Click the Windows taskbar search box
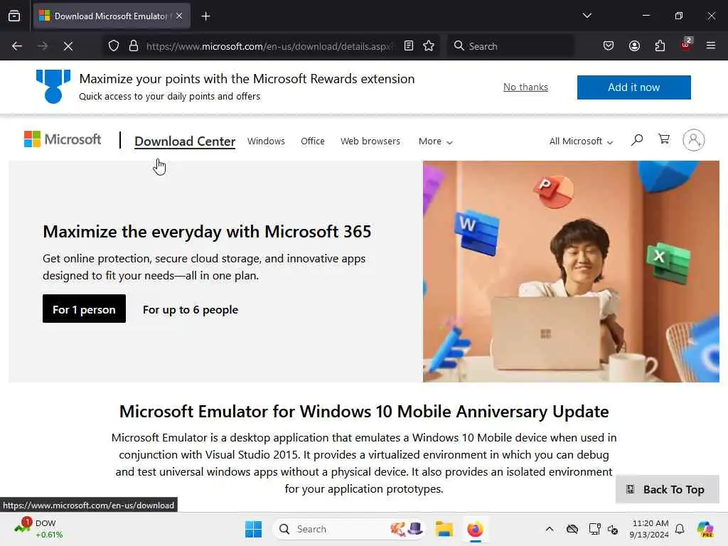The height and width of the screenshot is (546, 728). (349, 529)
